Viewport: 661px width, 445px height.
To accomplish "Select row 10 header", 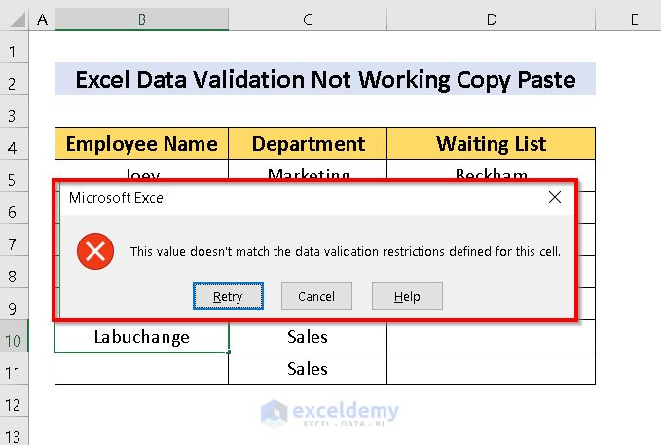I will click(x=15, y=338).
